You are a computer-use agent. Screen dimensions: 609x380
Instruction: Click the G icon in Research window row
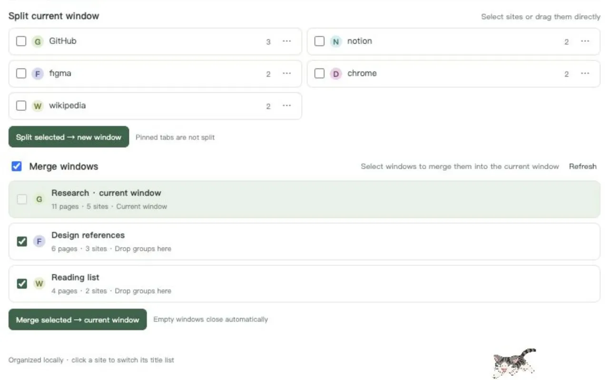pyautogui.click(x=39, y=199)
